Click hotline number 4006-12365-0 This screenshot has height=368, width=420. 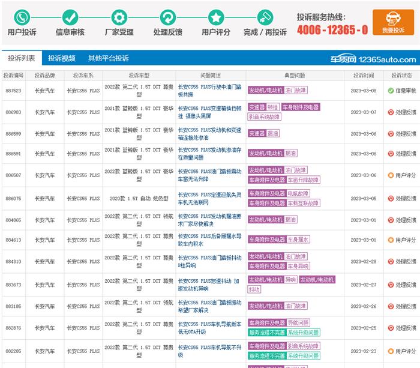(x=332, y=30)
